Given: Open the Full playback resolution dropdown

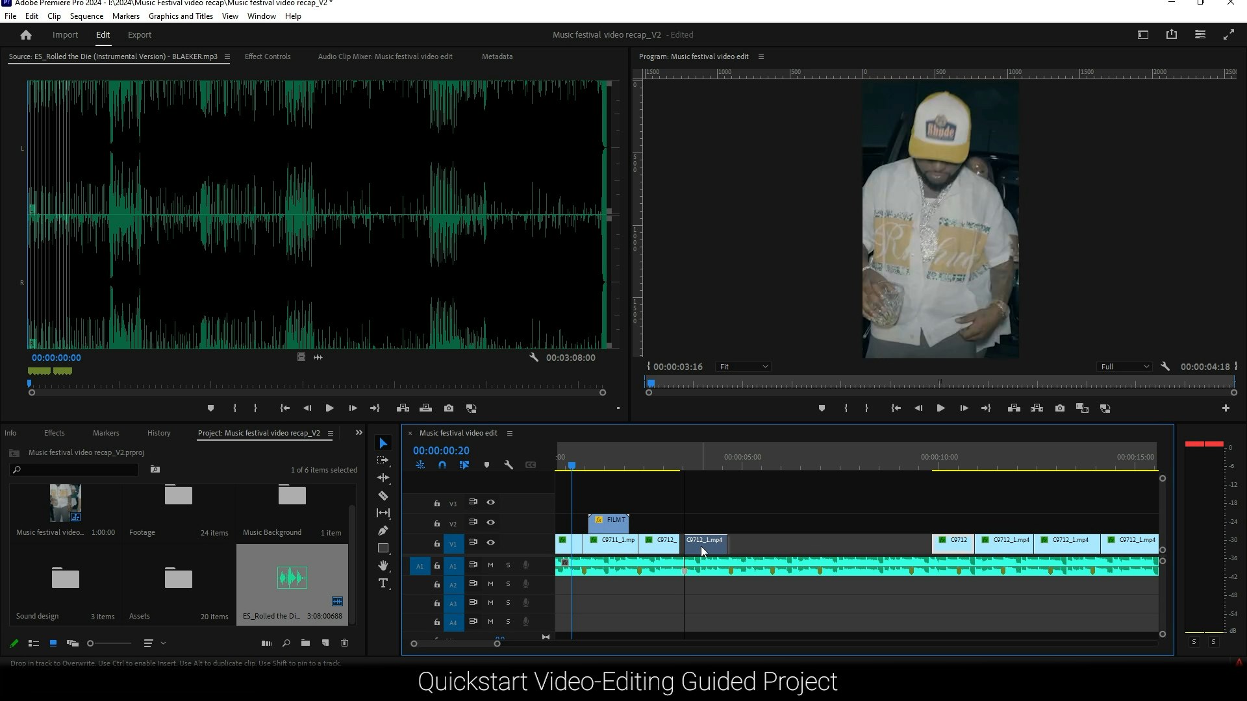Looking at the screenshot, I should click(x=1124, y=367).
